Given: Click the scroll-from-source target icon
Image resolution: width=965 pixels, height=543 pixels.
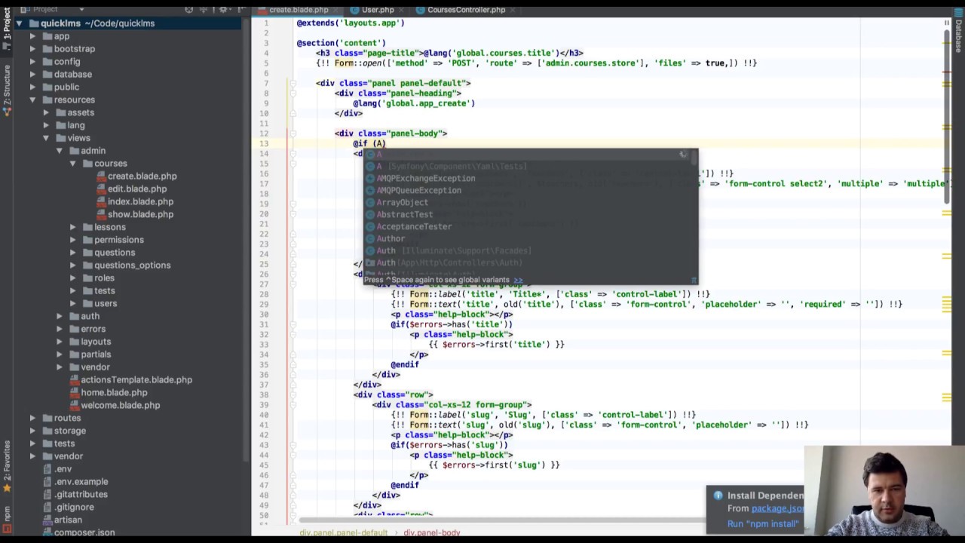Looking at the screenshot, I should tap(189, 10).
